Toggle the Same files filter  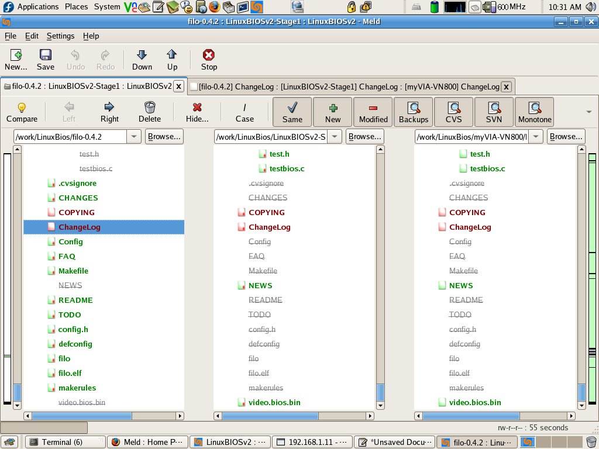click(x=292, y=112)
